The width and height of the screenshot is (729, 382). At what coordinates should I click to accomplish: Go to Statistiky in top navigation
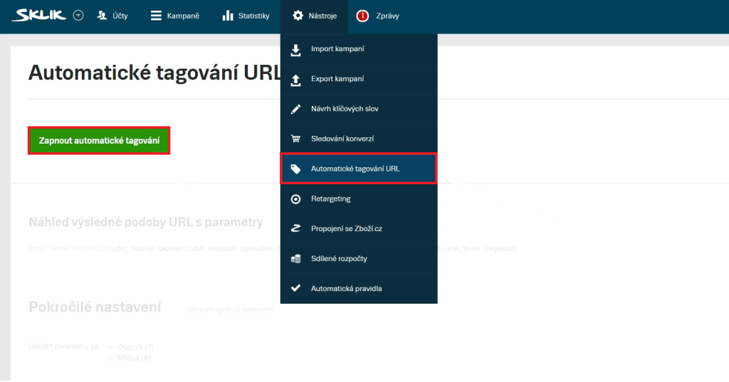pyautogui.click(x=246, y=16)
